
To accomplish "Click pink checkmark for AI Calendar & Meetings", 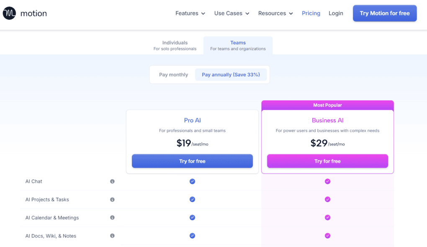I will coord(327,217).
